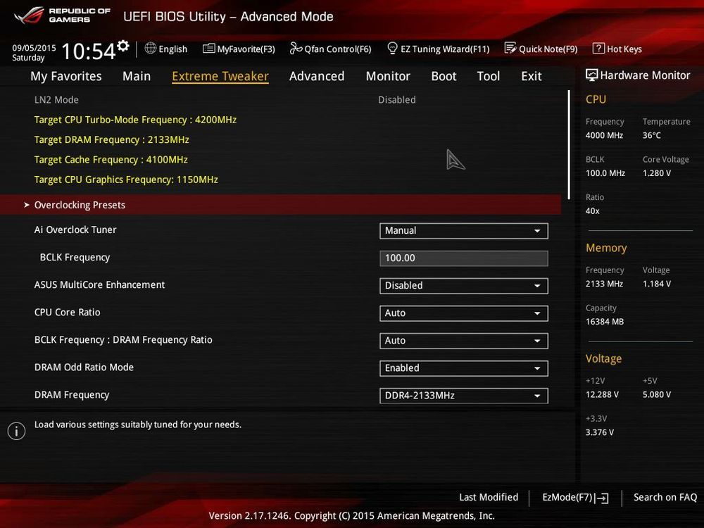Screen dimensions: 704x528
Task: Click the Memory Capacity 16384 MB value
Action: [x=604, y=322]
